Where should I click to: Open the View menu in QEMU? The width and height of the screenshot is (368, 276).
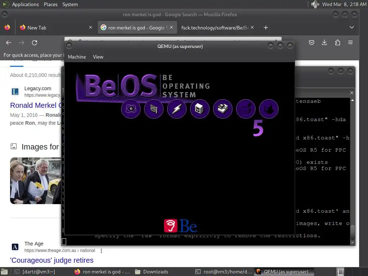(98, 57)
